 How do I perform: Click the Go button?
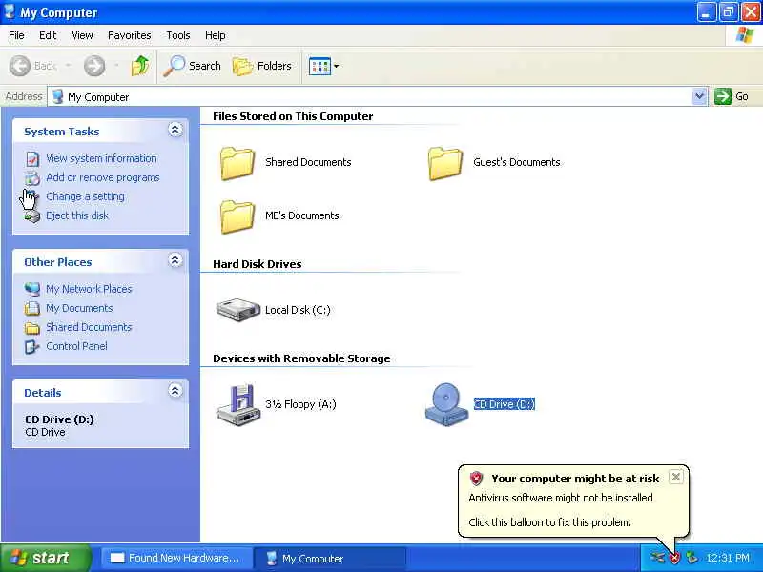732,96
